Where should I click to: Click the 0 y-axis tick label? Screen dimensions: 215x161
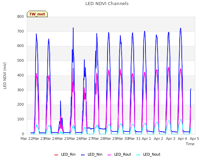[23, 134]
